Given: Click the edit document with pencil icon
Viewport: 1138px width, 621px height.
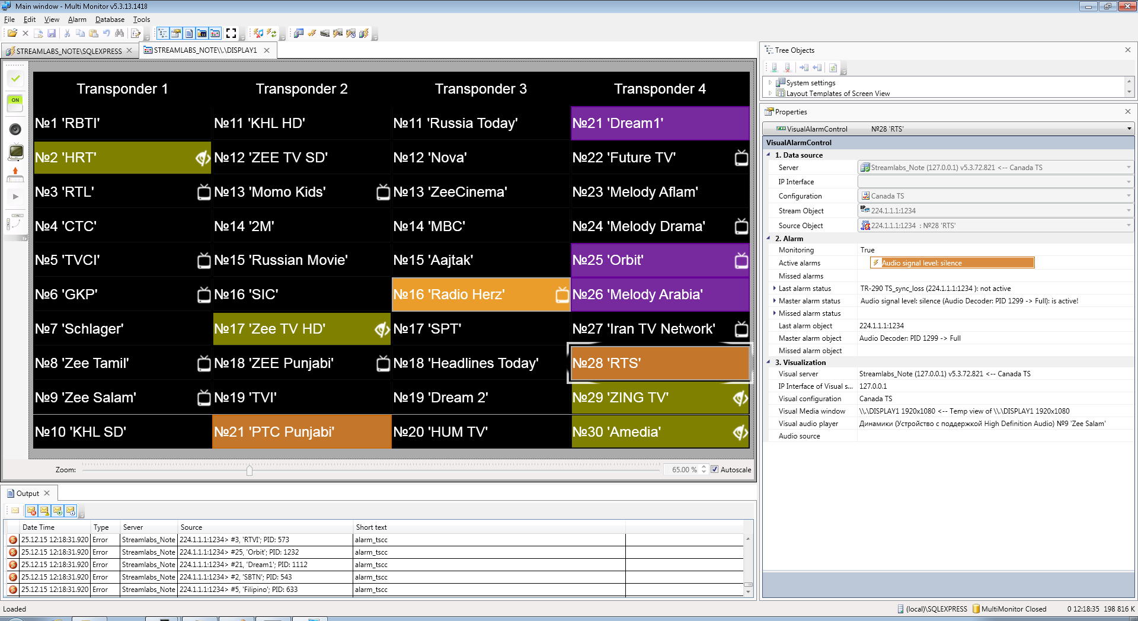Looking at the screenshot, I should pos(136,33).
